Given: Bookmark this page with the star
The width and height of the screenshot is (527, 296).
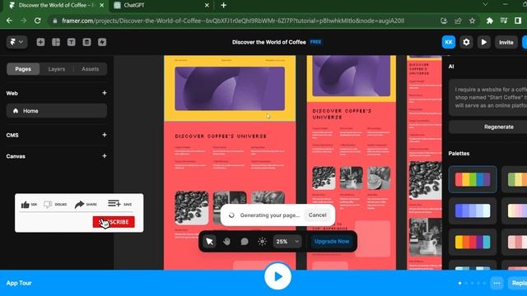Looking at the screenshot, I should tap(472, 21).
